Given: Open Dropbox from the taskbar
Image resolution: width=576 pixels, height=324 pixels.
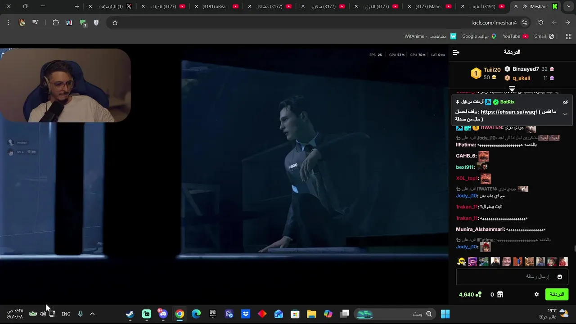Looking at the screenshot, I should [246, 314].
